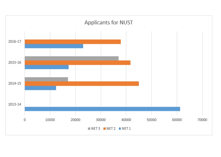221x157 pixels.
Task: Click the 50000 axis value
Action: 151,120
